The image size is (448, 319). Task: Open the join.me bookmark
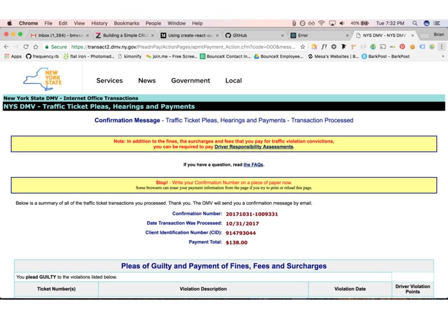click(x=171, y=56)
